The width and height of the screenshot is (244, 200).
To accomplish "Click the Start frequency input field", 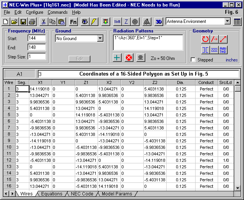I will click(x=37, y=39).
